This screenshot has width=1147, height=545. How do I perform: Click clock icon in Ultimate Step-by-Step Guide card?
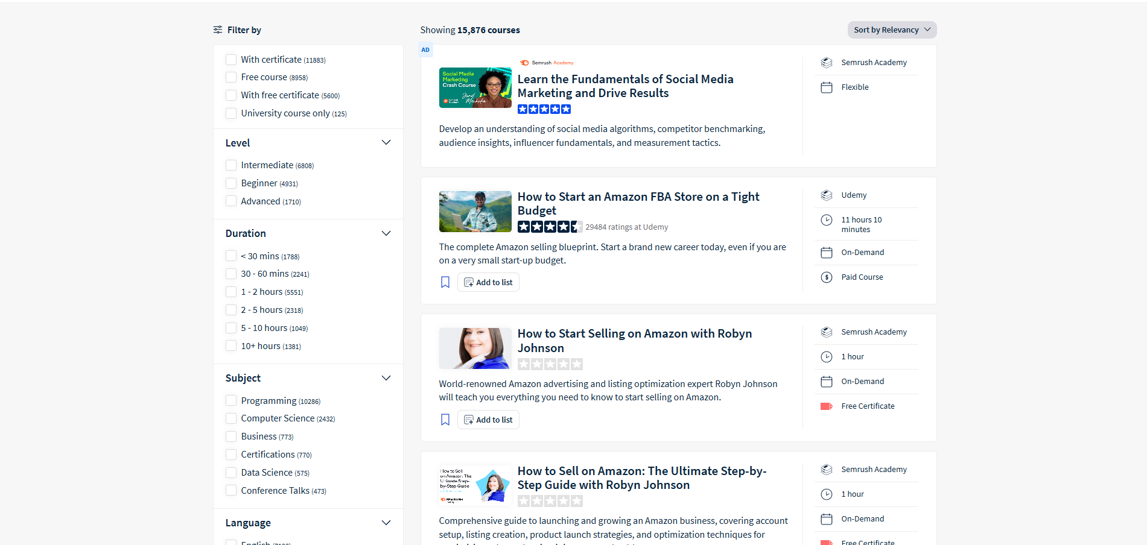[x=827, y=494]
